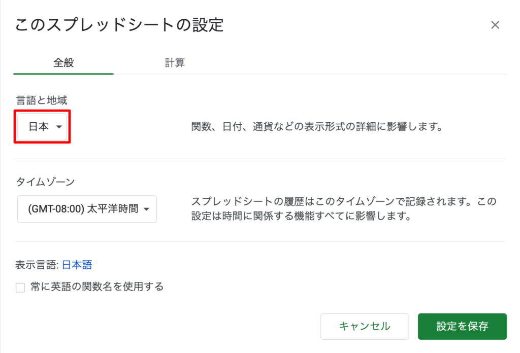Click the arrow beside 日本
This screenshot has width=520, height=353.
click(x=59, y=127)
